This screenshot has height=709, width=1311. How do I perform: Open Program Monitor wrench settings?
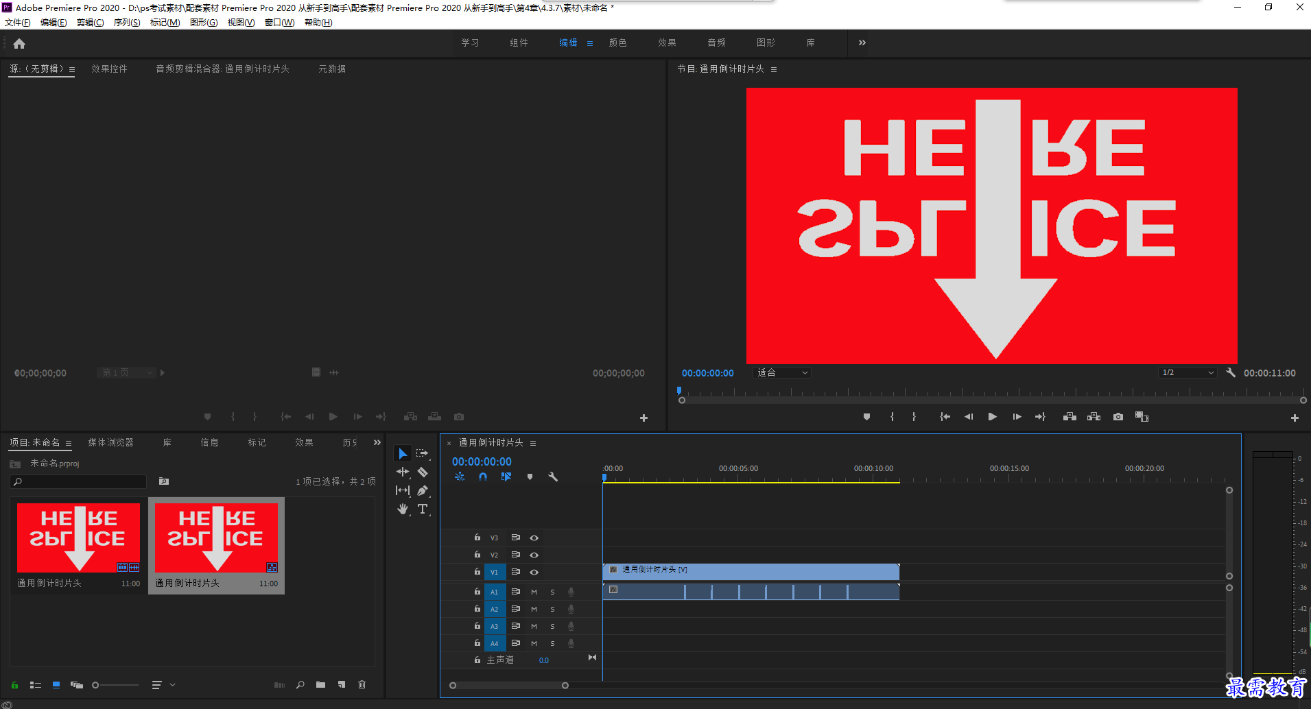(1231, 372)
